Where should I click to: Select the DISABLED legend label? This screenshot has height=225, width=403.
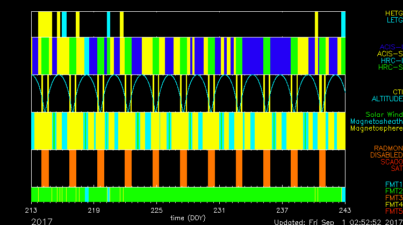click(x=386, y=155)
